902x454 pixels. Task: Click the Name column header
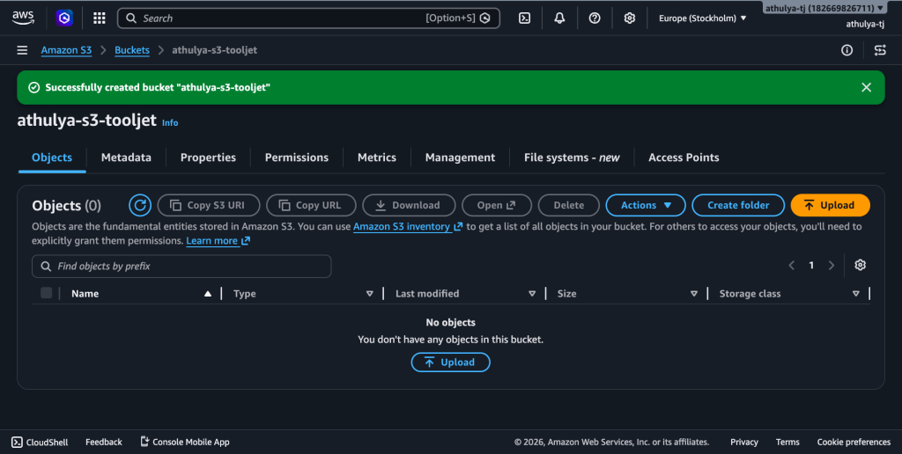coord(85,294)
